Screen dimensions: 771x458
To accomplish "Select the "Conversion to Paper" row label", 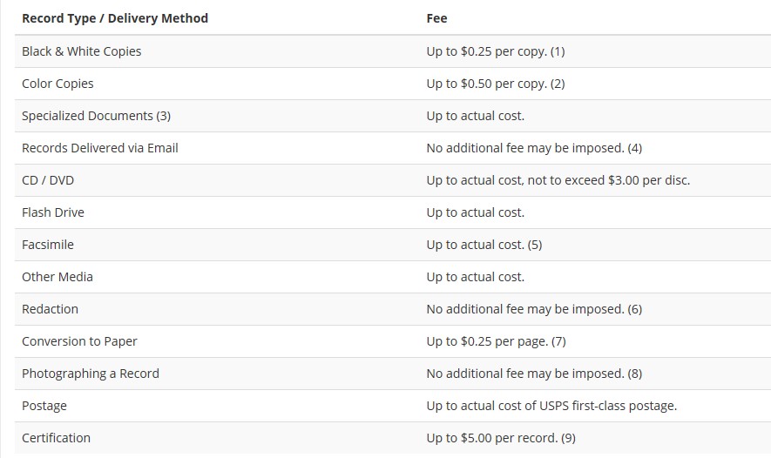I will tap(79, 341).
